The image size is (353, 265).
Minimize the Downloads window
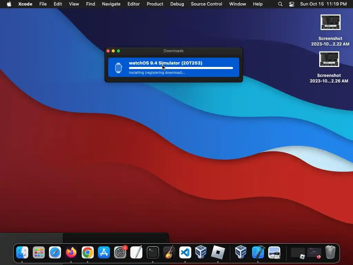[x=113, y=51]
